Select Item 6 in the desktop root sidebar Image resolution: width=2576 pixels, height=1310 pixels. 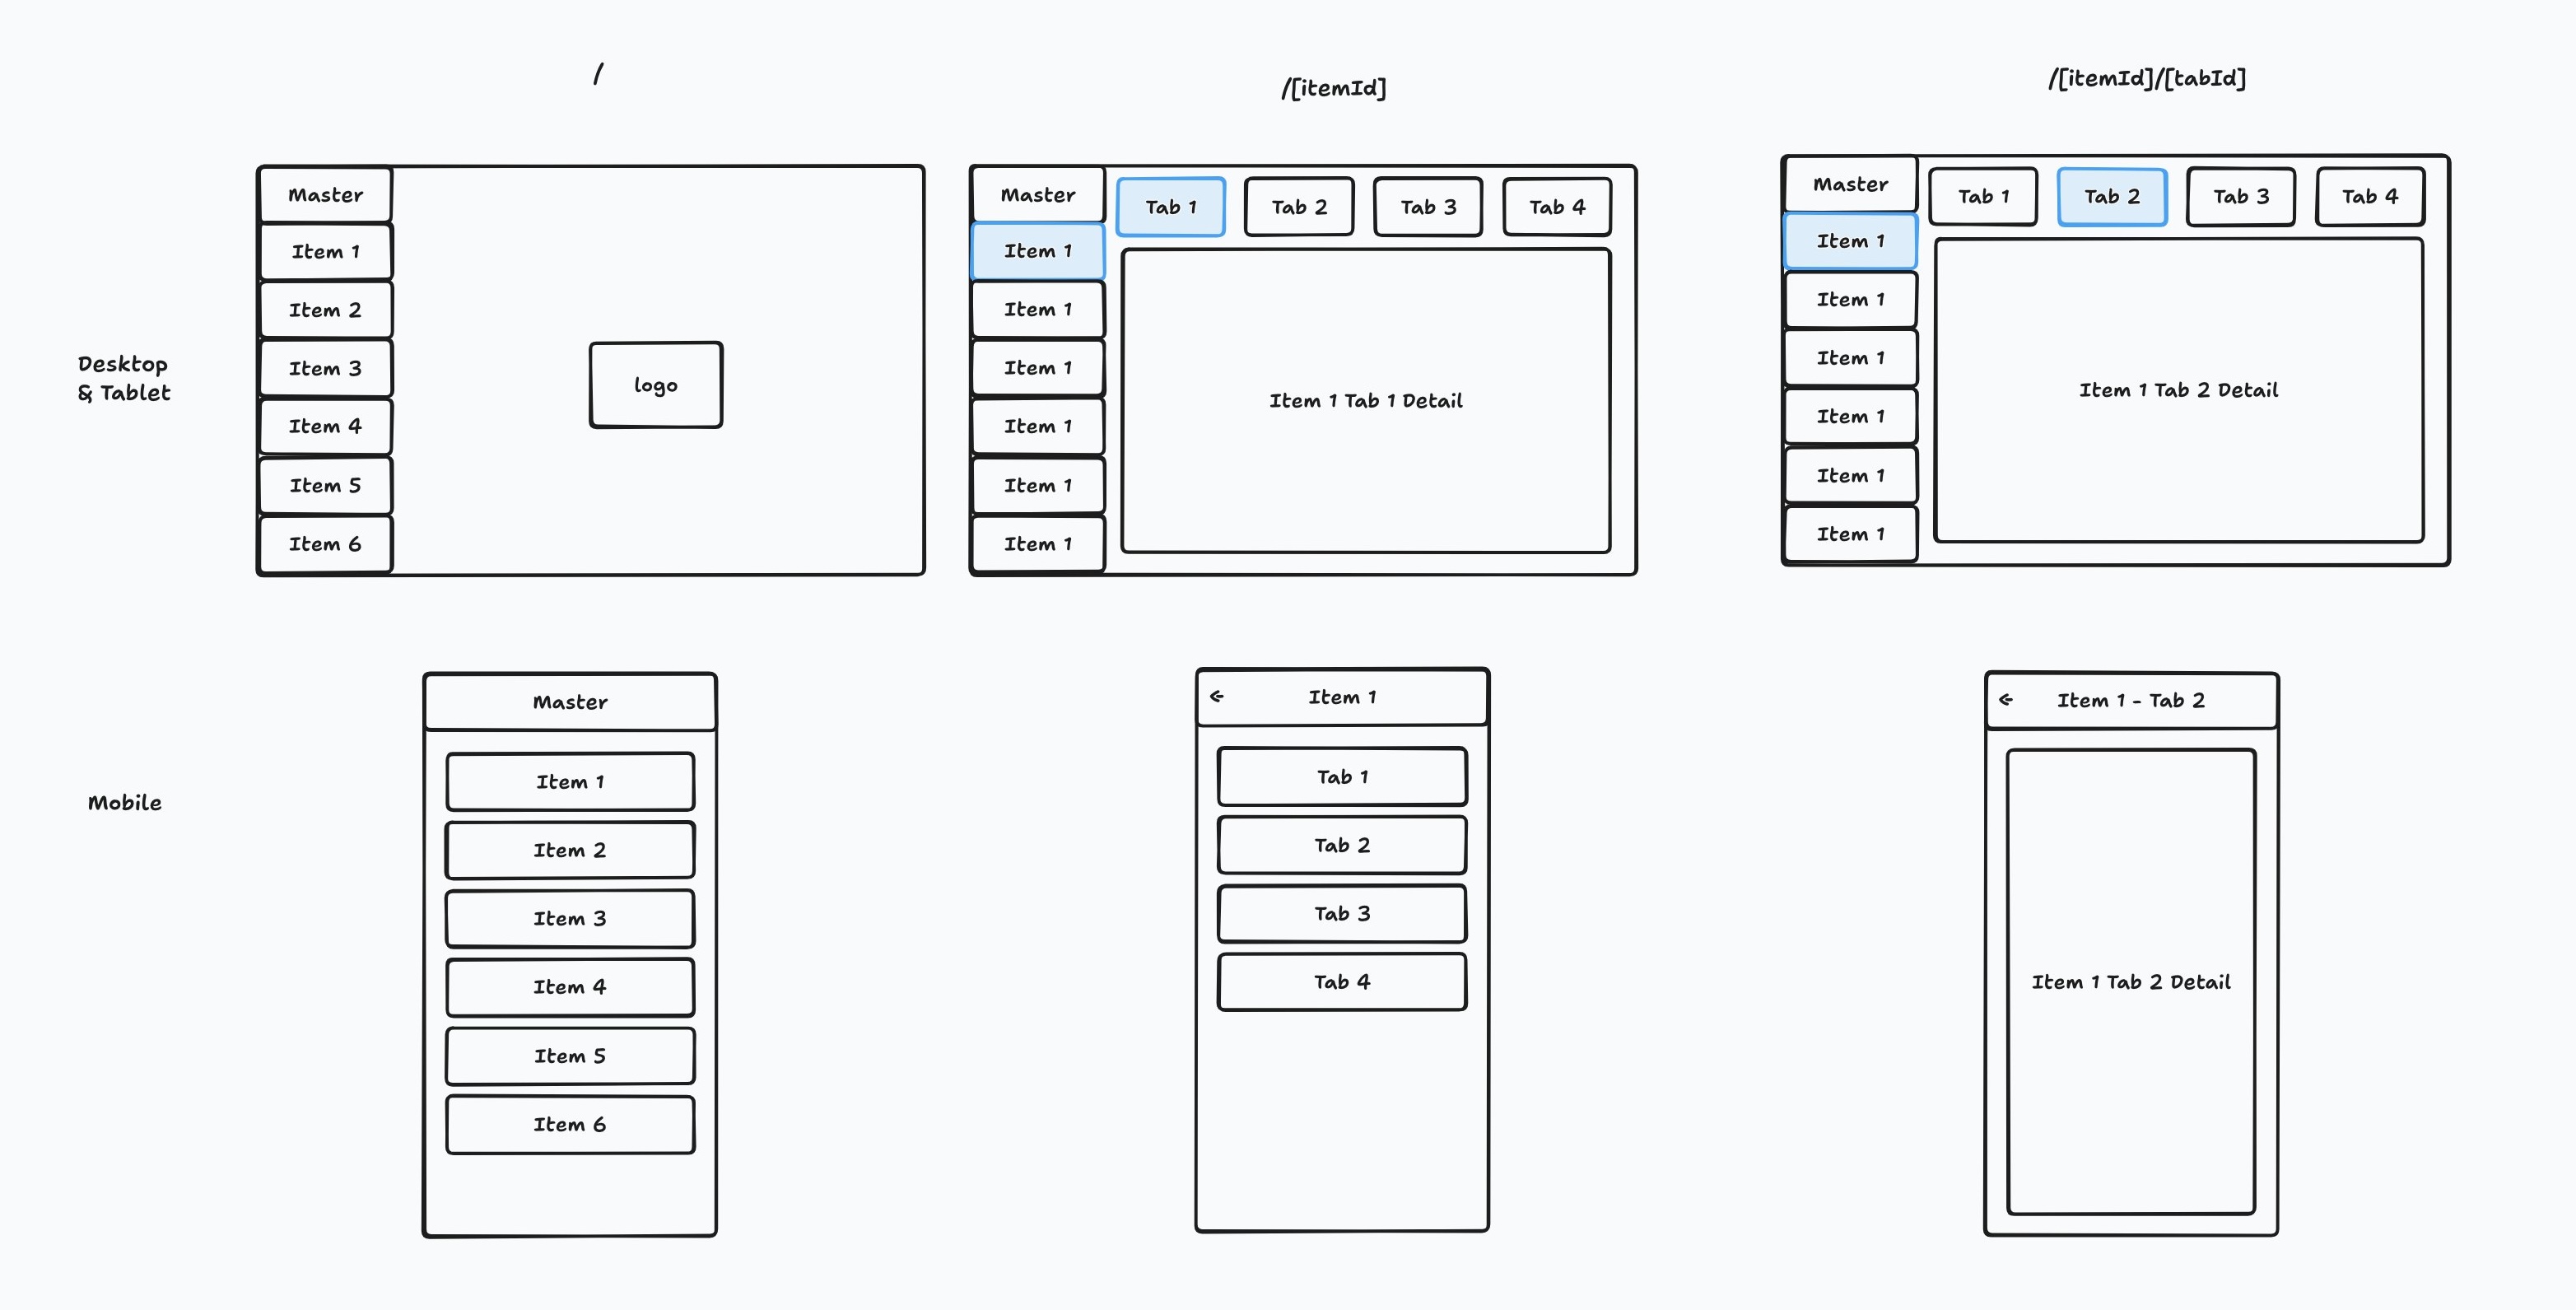pos(324,544)
